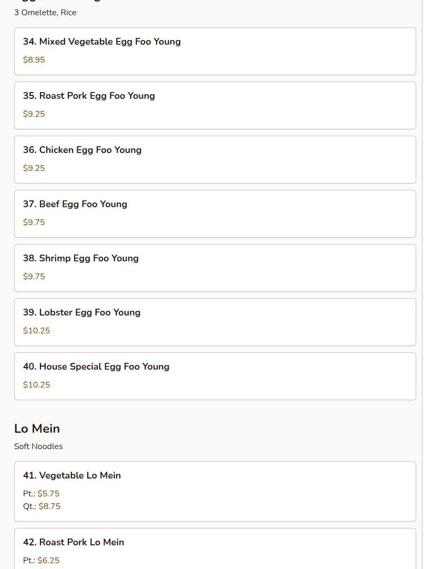Open Vegetable Lo Mein menu item

215,491
